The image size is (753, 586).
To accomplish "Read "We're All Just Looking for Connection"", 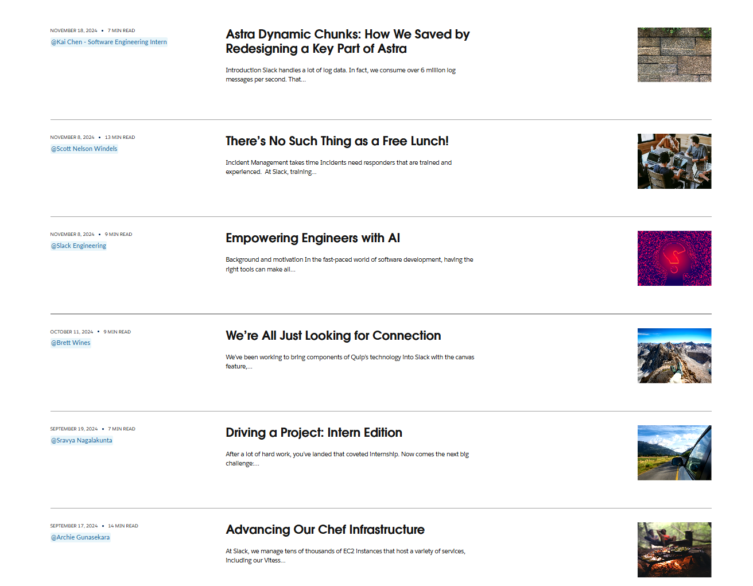I will tap(333, 336).
